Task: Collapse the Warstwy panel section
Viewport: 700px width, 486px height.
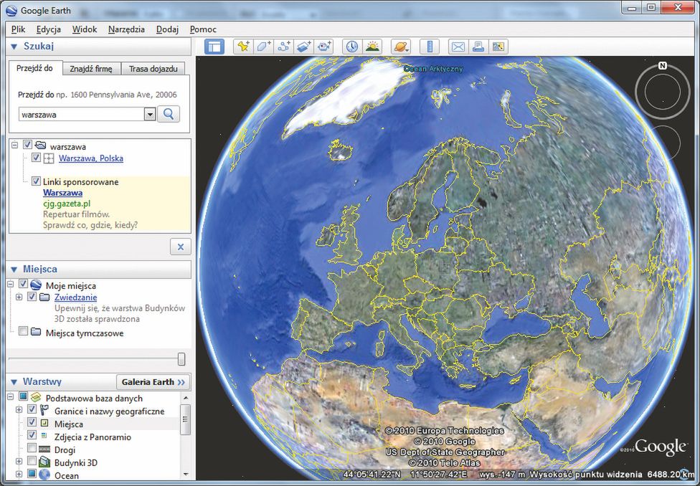Action: 14,382
